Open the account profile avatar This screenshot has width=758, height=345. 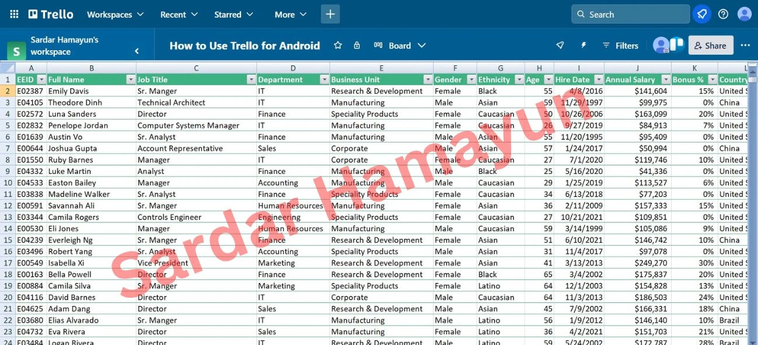point(744,14)
